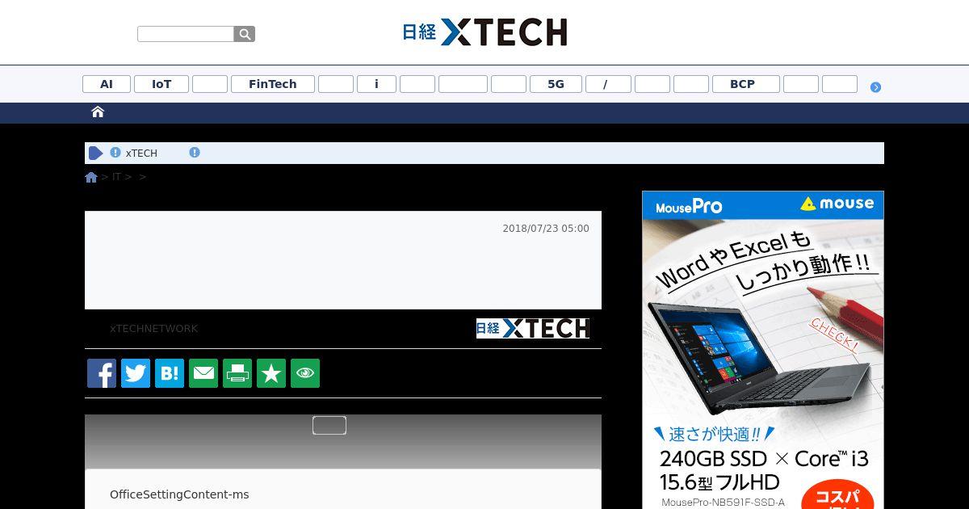Click the search magnifier button
The image size is (969, 509).
point(245,34)
